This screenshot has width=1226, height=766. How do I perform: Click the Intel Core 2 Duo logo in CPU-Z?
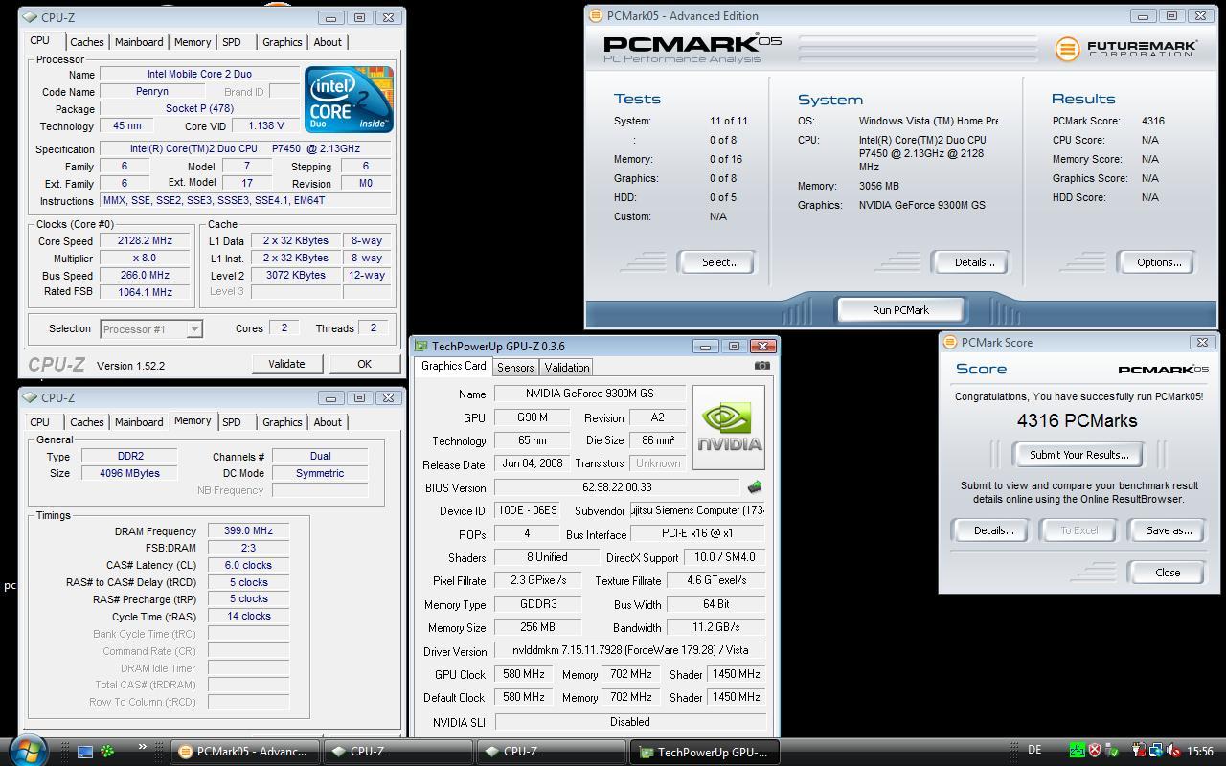tap(349, 100)
